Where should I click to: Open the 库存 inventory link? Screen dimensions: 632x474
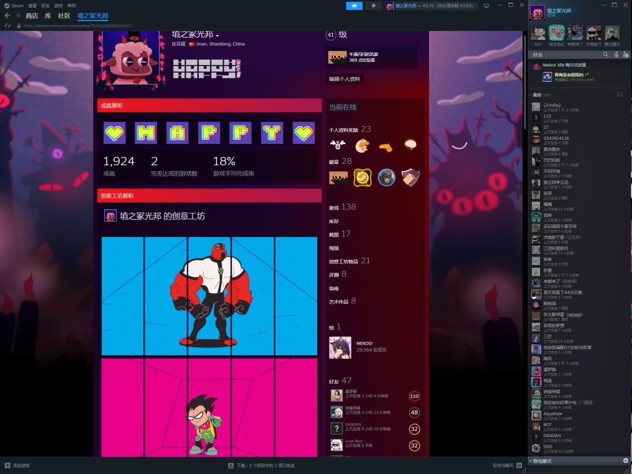334,221
